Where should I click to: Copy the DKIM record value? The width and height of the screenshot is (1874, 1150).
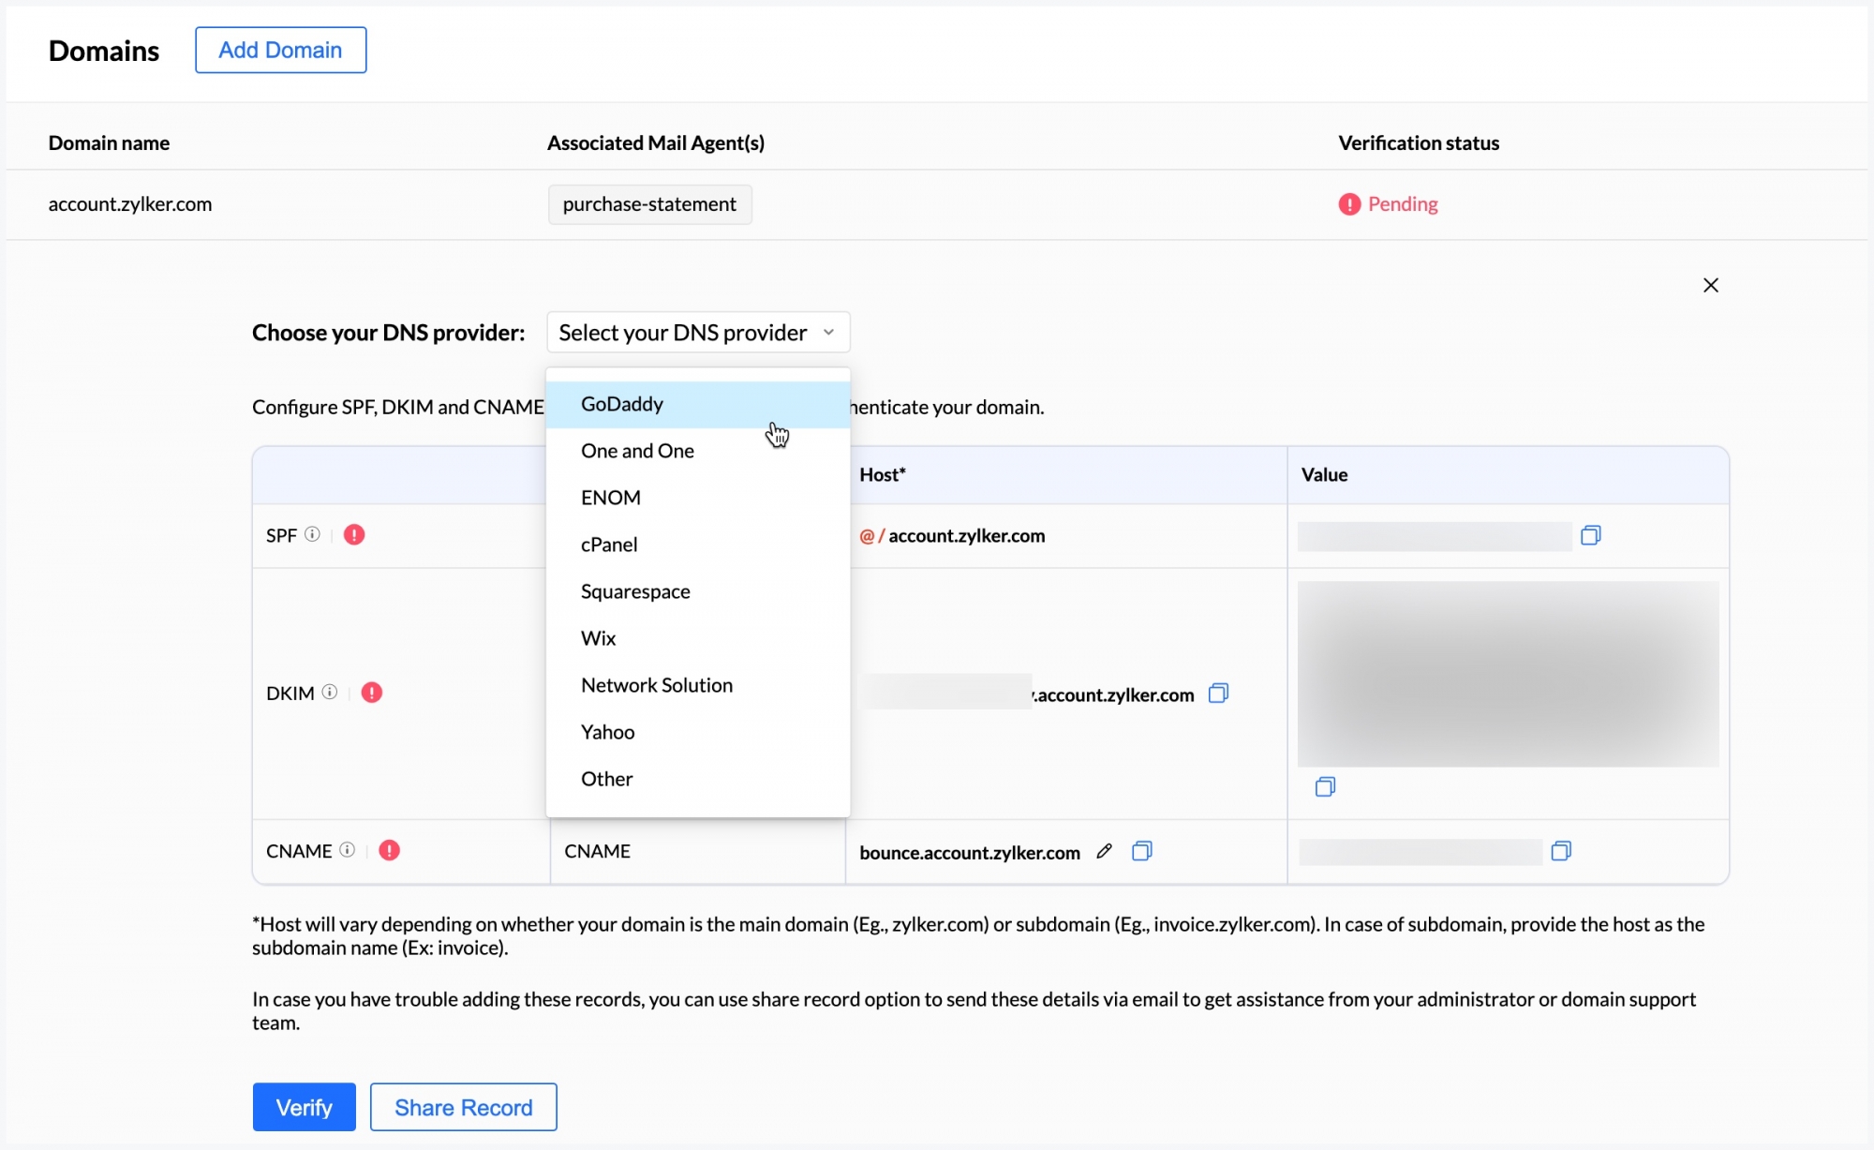[1325, 786]
